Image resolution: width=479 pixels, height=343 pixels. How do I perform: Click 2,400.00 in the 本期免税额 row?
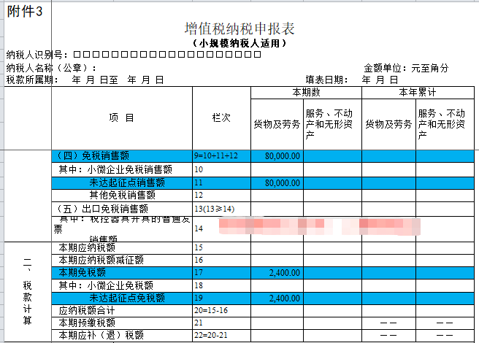tap(277, 272)
